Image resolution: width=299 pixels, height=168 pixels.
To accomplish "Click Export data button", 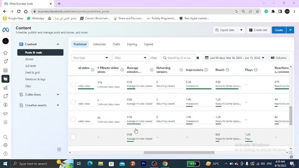I will click(x=225, y=30).
